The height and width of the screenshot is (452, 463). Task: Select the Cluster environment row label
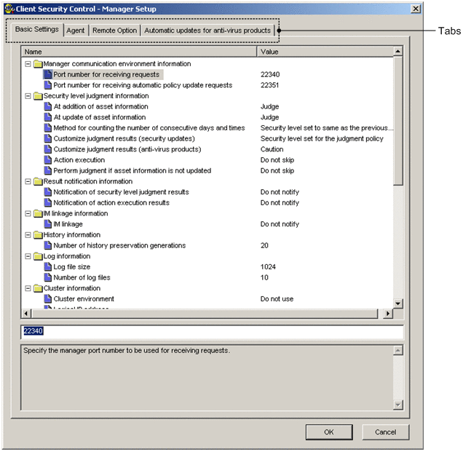(x=84, y=298)
